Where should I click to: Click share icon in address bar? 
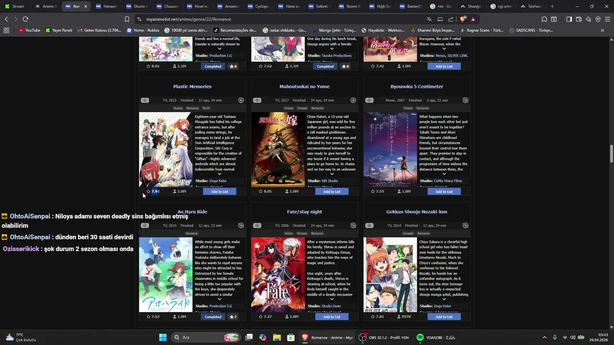click(x=451, y=19)
